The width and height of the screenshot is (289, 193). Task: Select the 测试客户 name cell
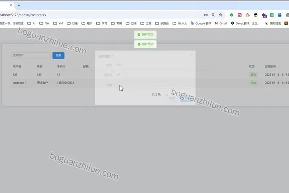coord(43,83)
